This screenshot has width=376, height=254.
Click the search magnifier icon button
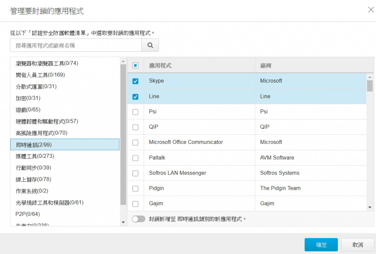coord(150,45)
